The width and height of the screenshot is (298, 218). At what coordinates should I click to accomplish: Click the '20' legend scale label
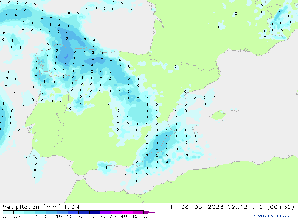80,216
